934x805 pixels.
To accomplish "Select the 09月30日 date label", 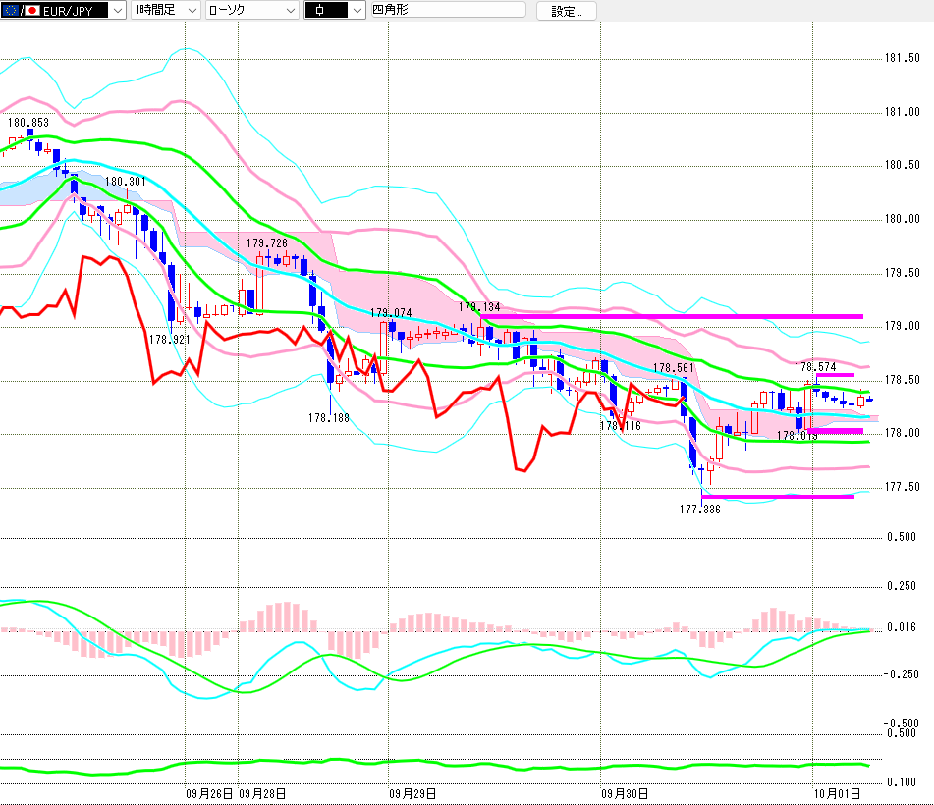I will point(625,793).
